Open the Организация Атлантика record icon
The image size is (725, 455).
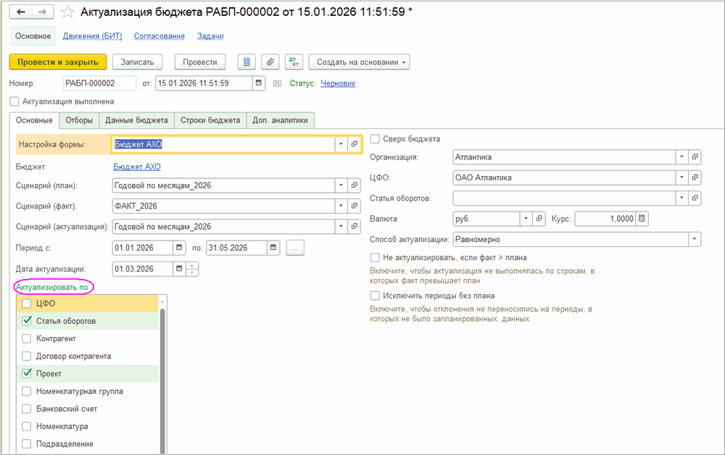695,157
